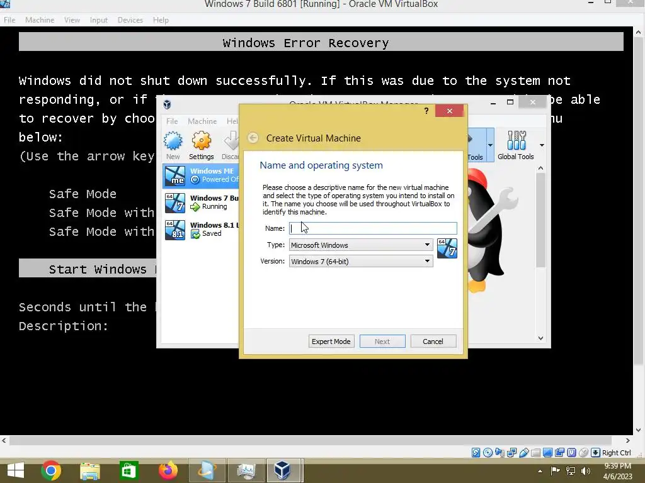Open the Devices menu of the VM window
Image resolution: width=645 pixels, height=483 pixels.
[x=130, y=19]
